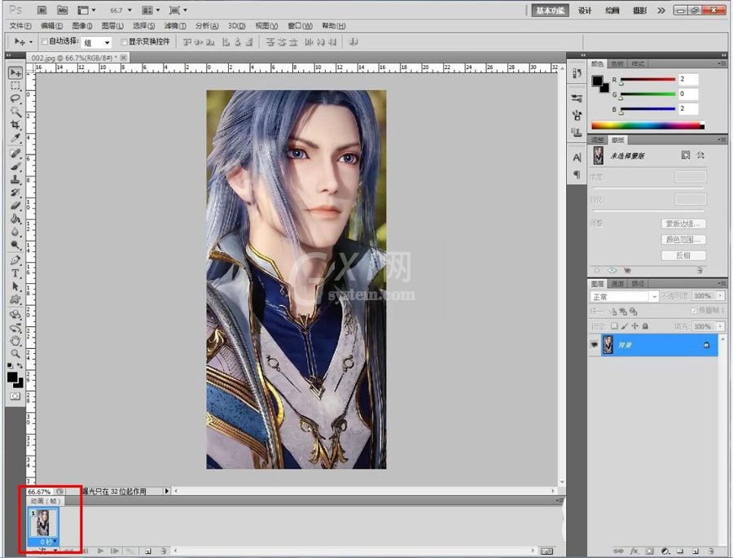Expand more workspaces with the double-chevron
The width and height of the screenshot is (733, 558).
tap(661, 11)
